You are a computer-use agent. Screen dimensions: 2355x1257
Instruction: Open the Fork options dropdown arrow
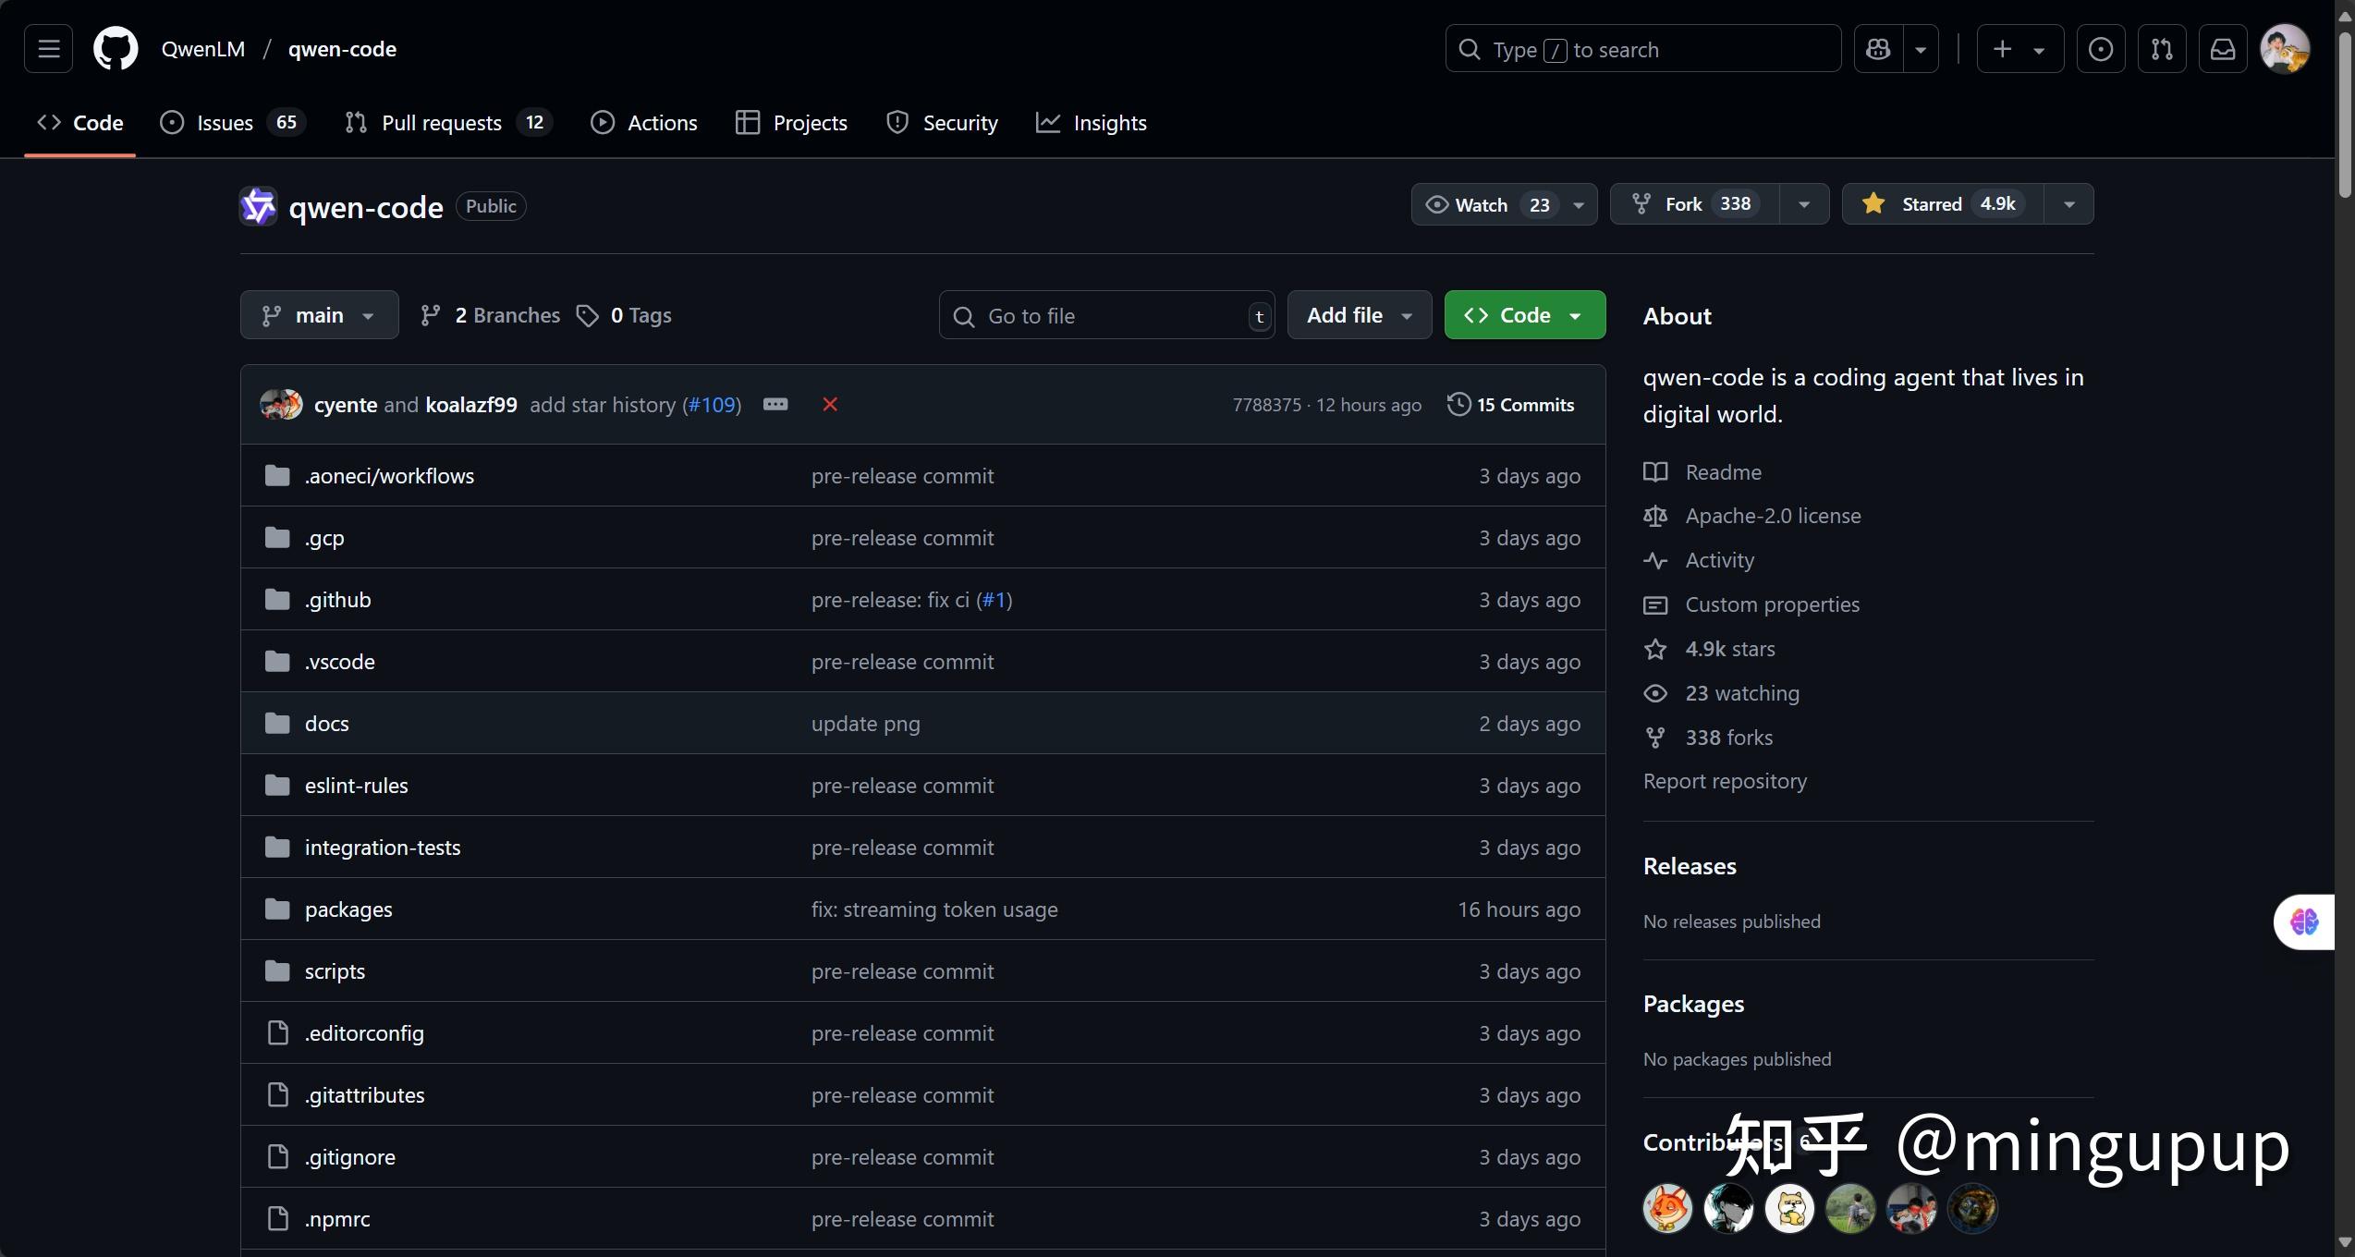coord(1803,204)
